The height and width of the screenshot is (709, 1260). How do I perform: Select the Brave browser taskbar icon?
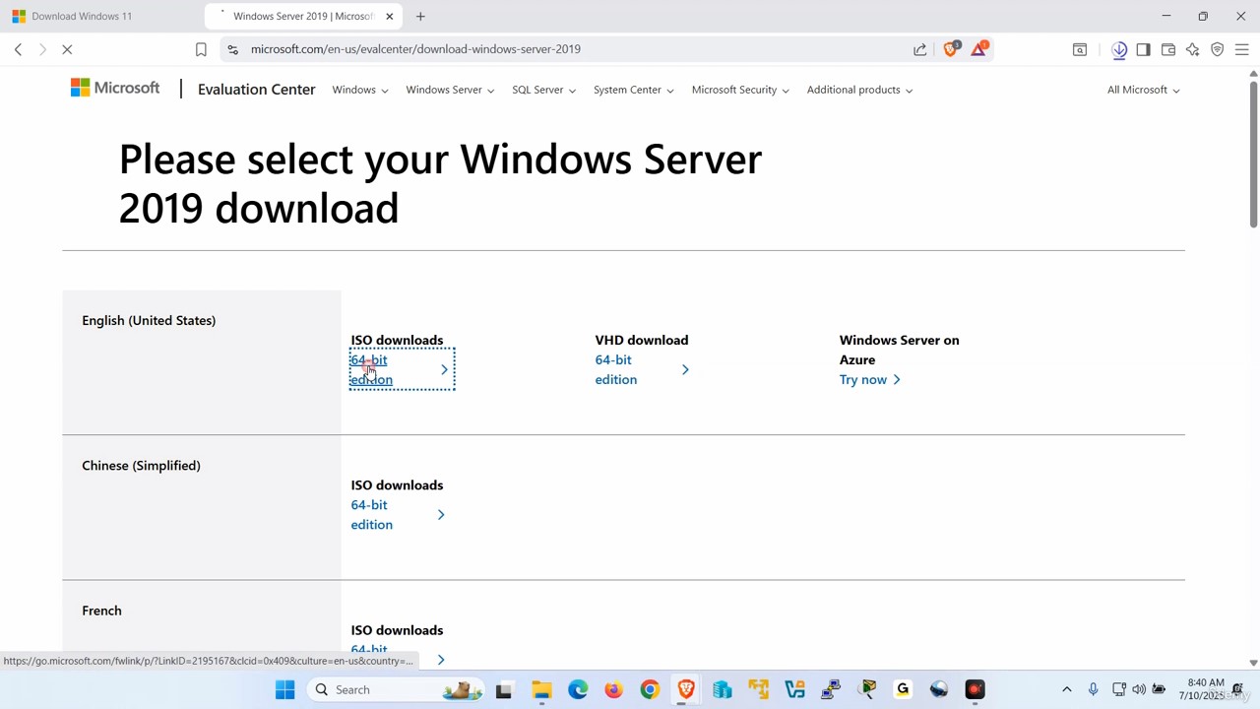(x=686, y=689)
